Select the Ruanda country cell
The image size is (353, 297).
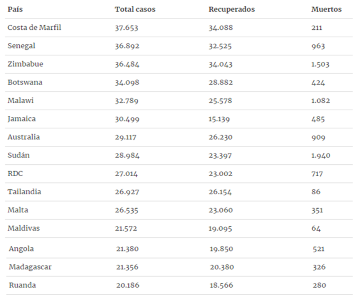coord(22,285)
